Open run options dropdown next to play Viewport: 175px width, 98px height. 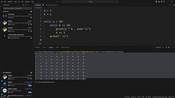[171, 5]
